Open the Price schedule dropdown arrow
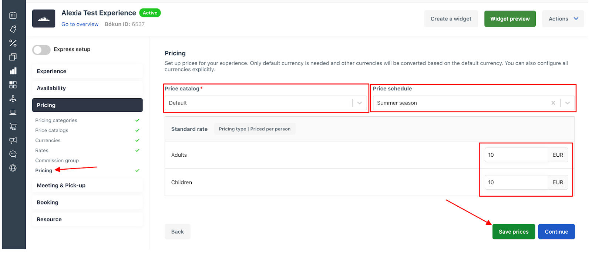Viewport: 592px width, 253px height. point(568,103)
